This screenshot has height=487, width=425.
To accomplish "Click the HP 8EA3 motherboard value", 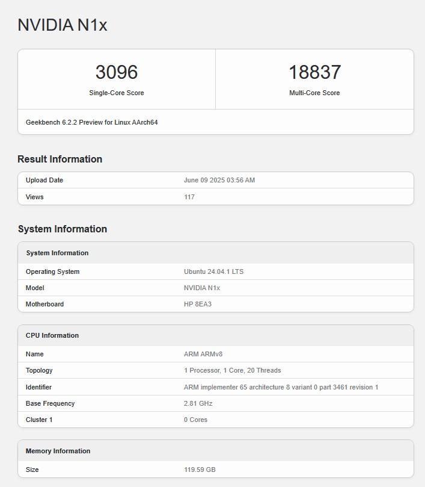I will (198, 304).
